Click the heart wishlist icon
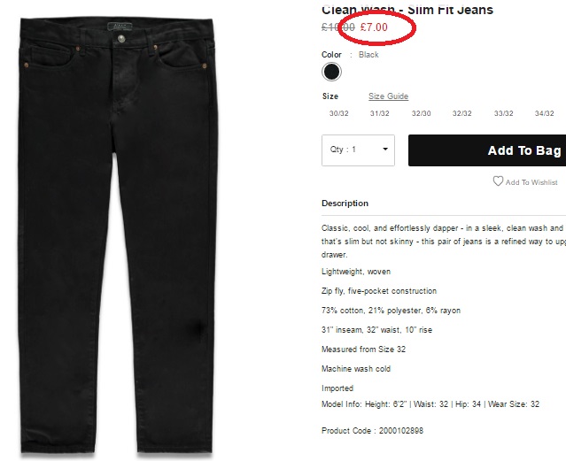Screen dimensions: 566x461 [498, 181]
